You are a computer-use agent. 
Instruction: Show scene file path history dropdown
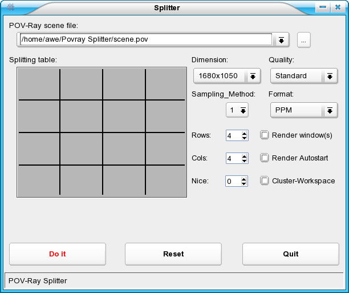tap(281, 40)
